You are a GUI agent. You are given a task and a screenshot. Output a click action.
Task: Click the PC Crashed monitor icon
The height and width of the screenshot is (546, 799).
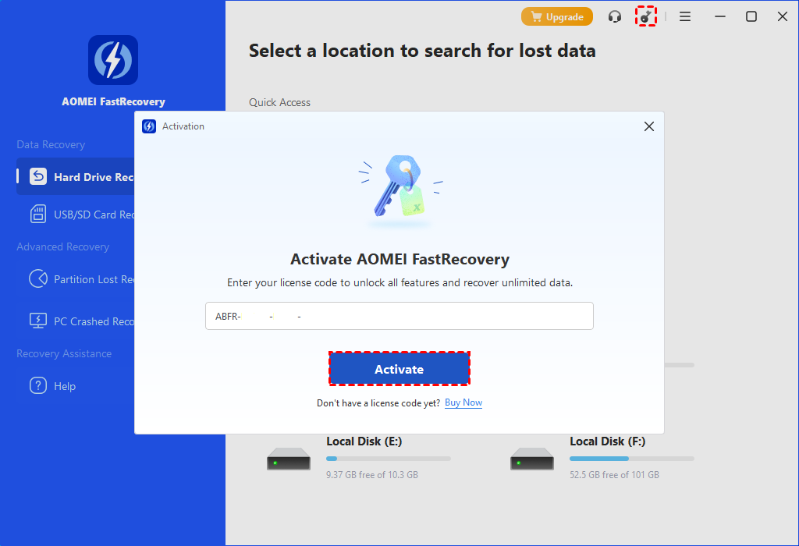[x=38, y=321]
